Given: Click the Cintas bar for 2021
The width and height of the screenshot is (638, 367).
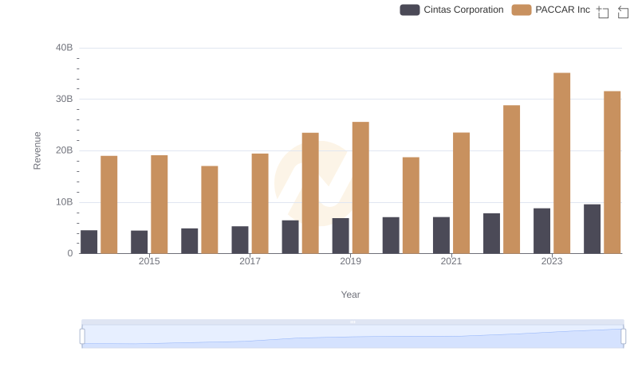Looking at the screenshot, I should [441, 235].
